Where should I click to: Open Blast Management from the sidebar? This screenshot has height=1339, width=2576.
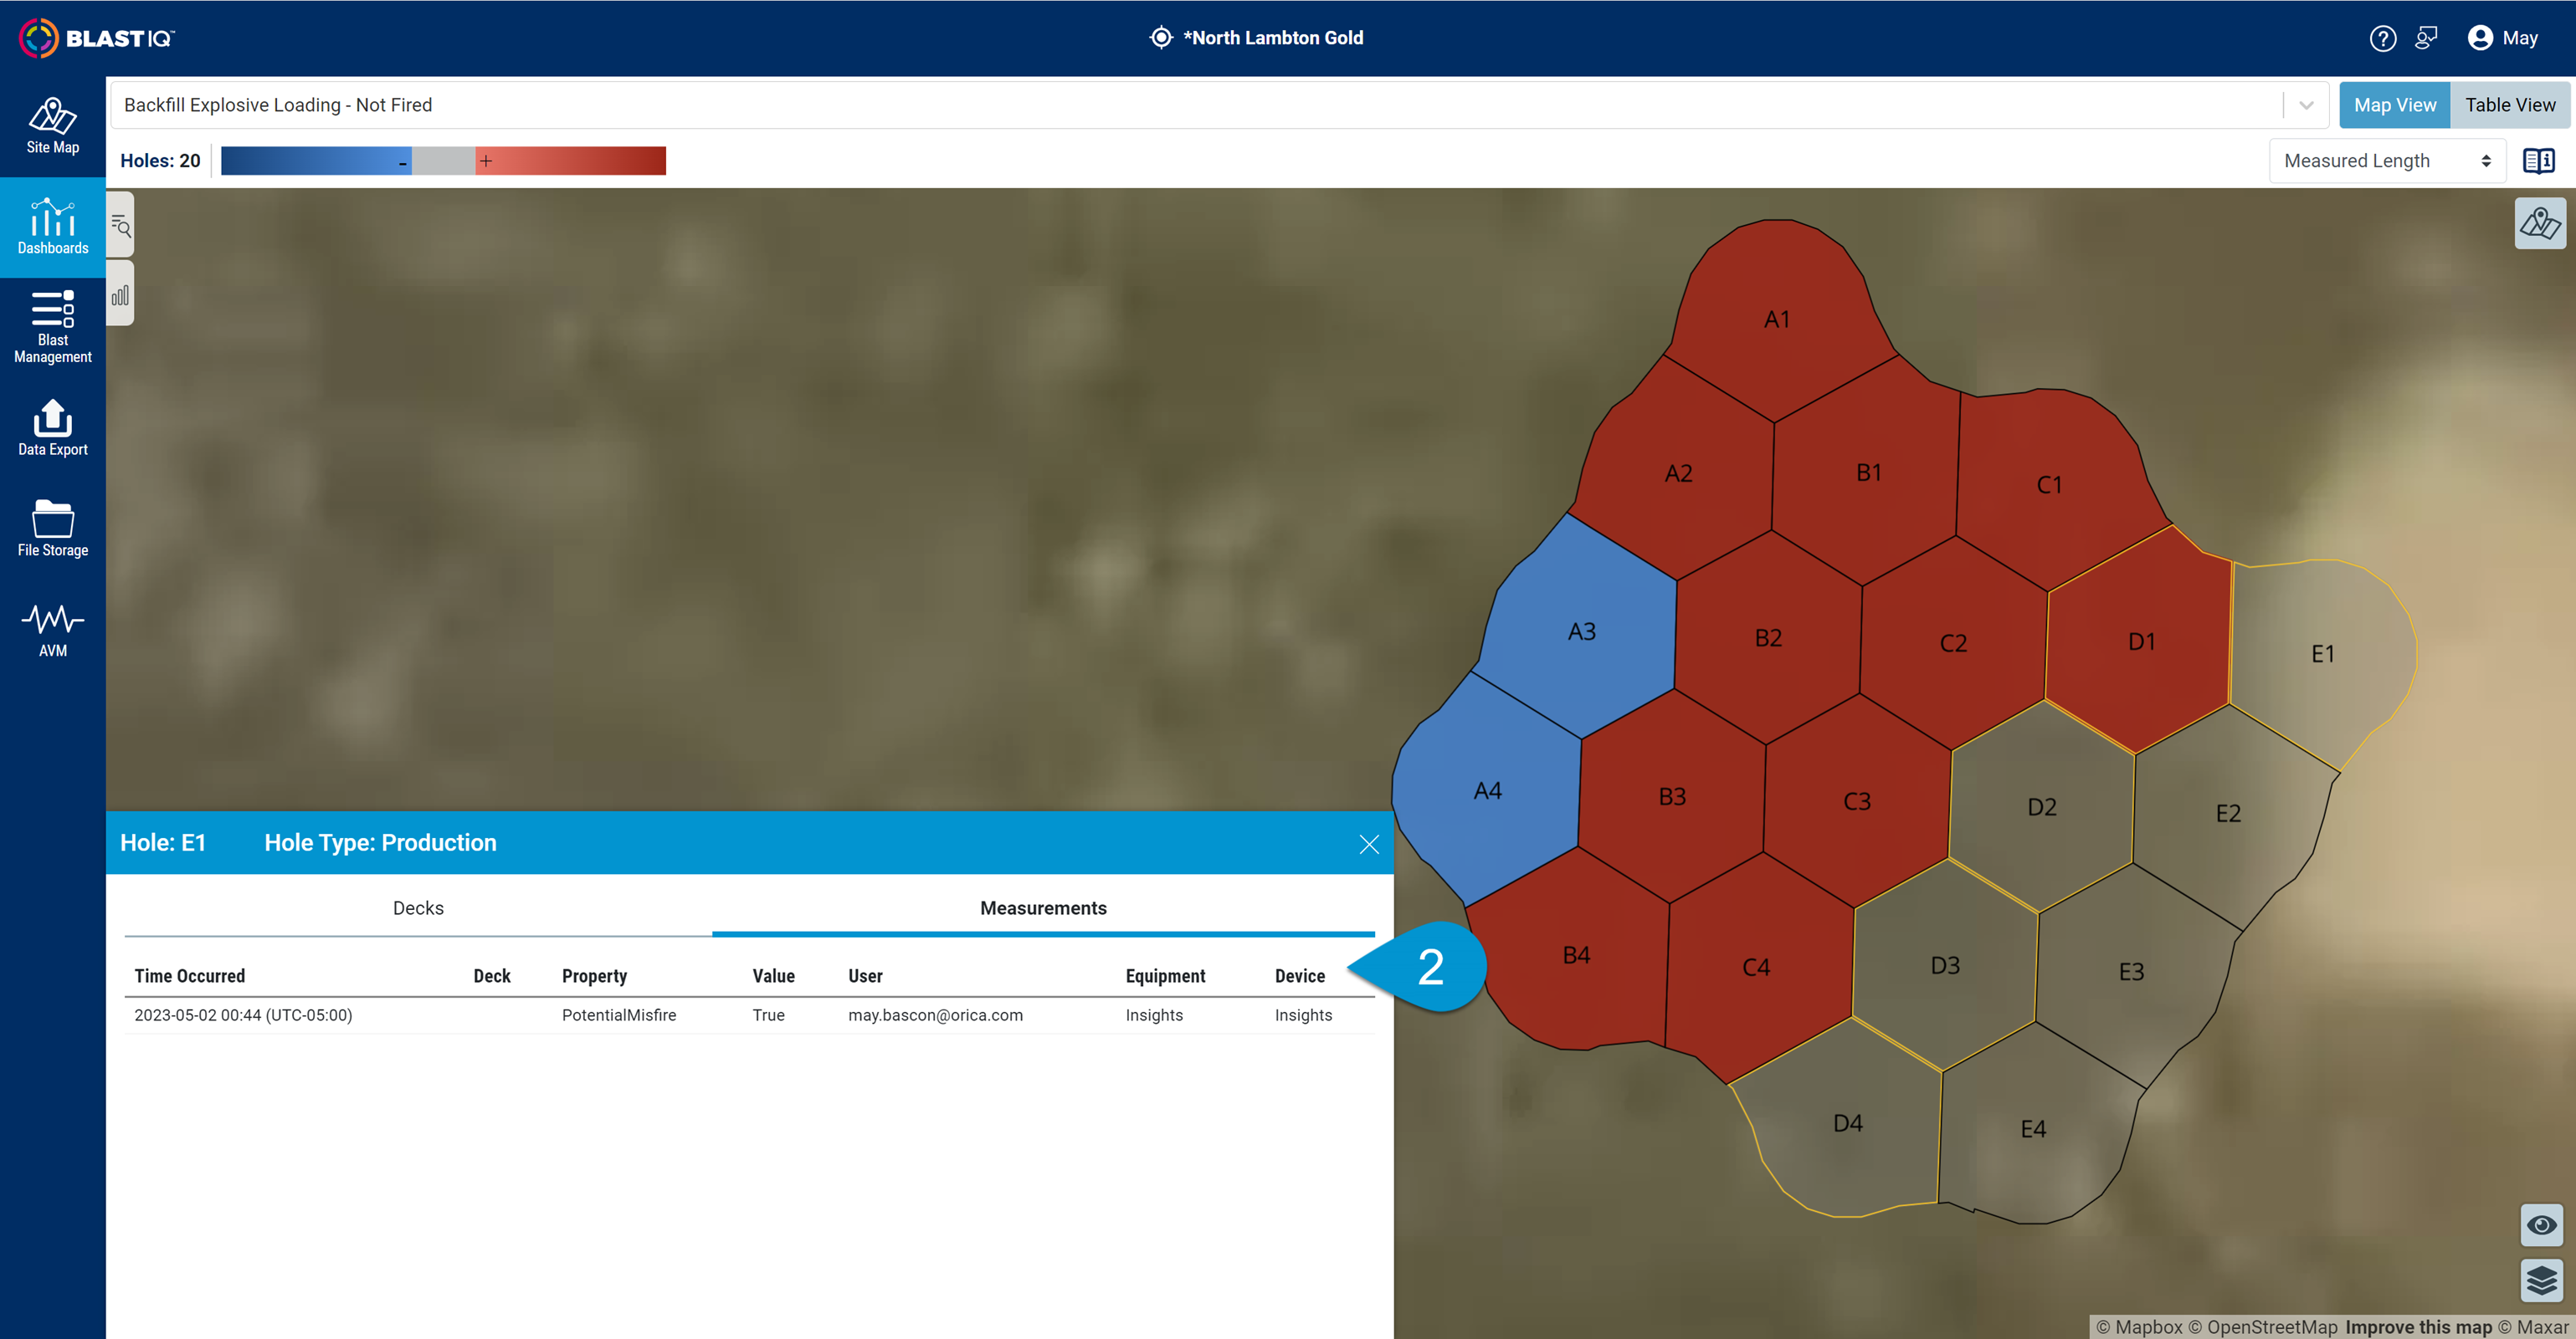pyautogui.click(x=52, y=325)
